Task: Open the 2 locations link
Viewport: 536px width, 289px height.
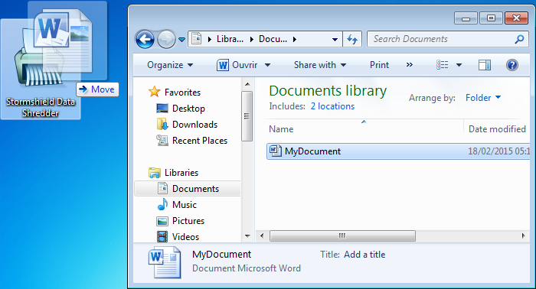Action: pos(332,106)
